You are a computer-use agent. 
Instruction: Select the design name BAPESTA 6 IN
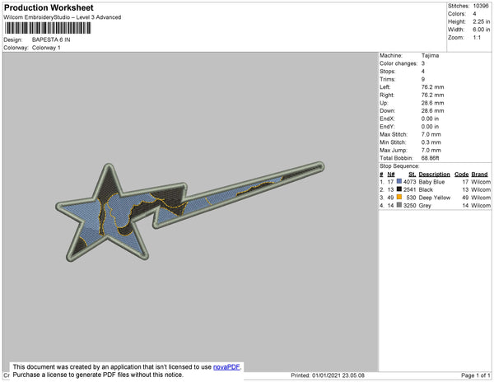[x=51, y=40]
